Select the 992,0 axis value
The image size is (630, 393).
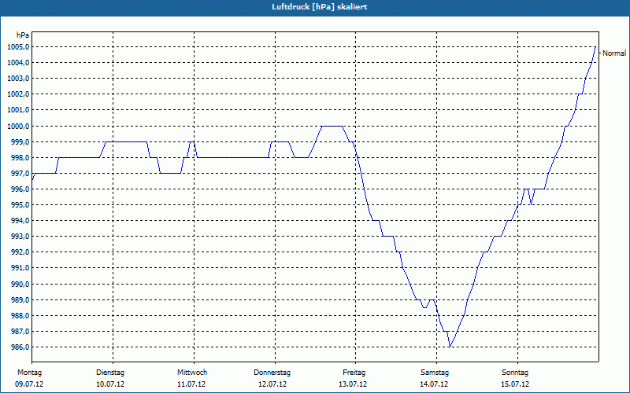20,252
